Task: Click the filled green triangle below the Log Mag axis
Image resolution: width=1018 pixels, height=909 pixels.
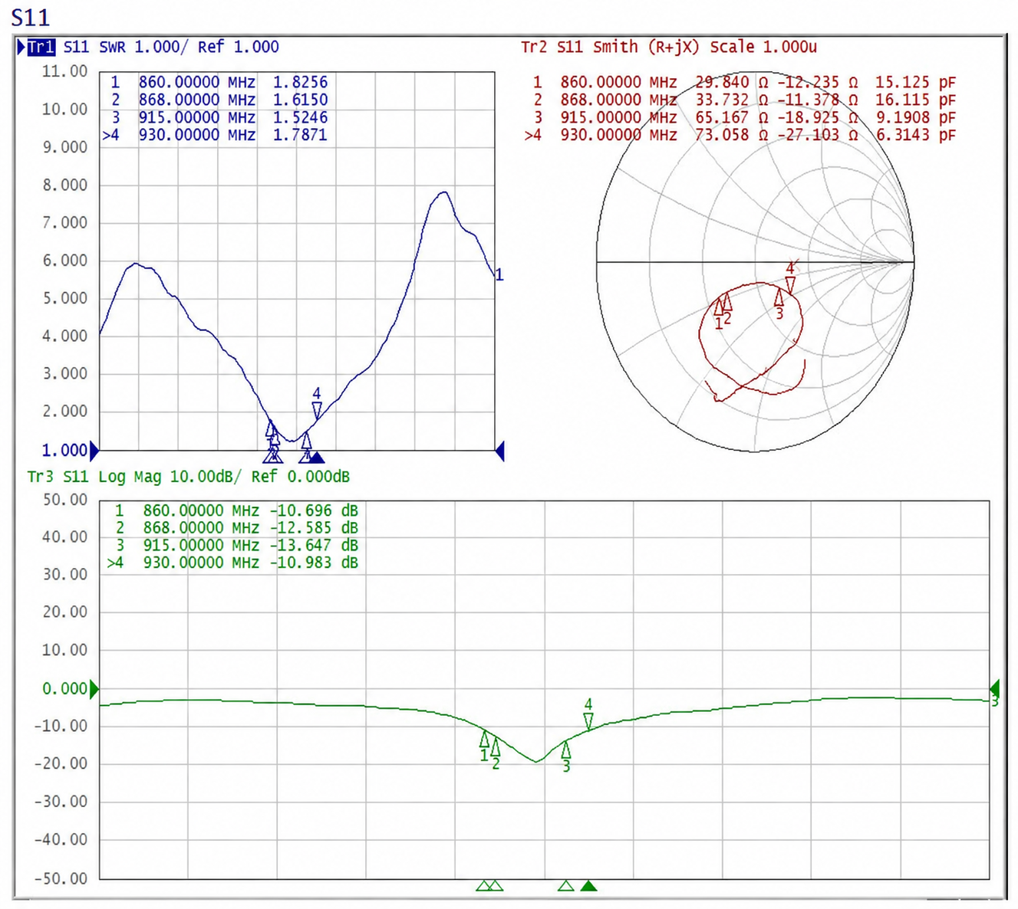Action: click(588, 886)
